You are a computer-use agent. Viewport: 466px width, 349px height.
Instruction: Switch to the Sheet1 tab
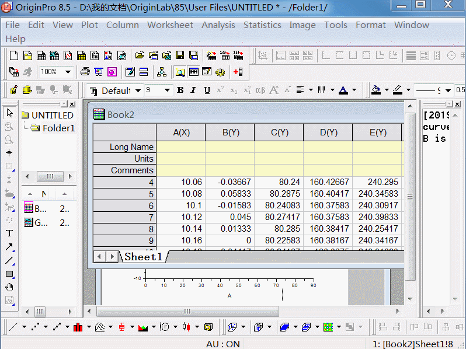pyautogui.click(x=143, y=257)
